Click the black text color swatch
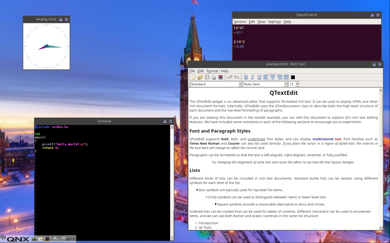This screenshot has width=390, height=243. click(293, 77)
